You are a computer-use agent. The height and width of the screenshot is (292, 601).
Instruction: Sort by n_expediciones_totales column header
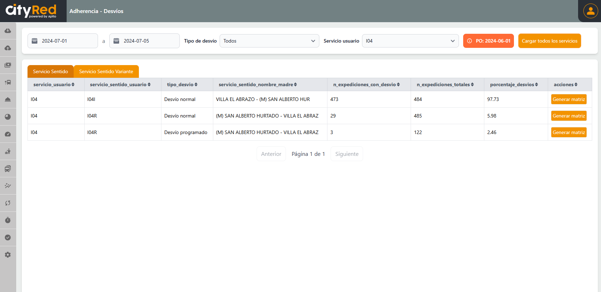point(445,84)
